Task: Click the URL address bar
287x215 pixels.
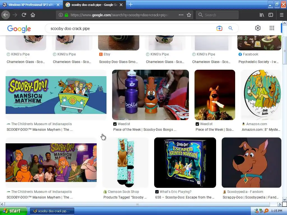Action: pos(119,15)
